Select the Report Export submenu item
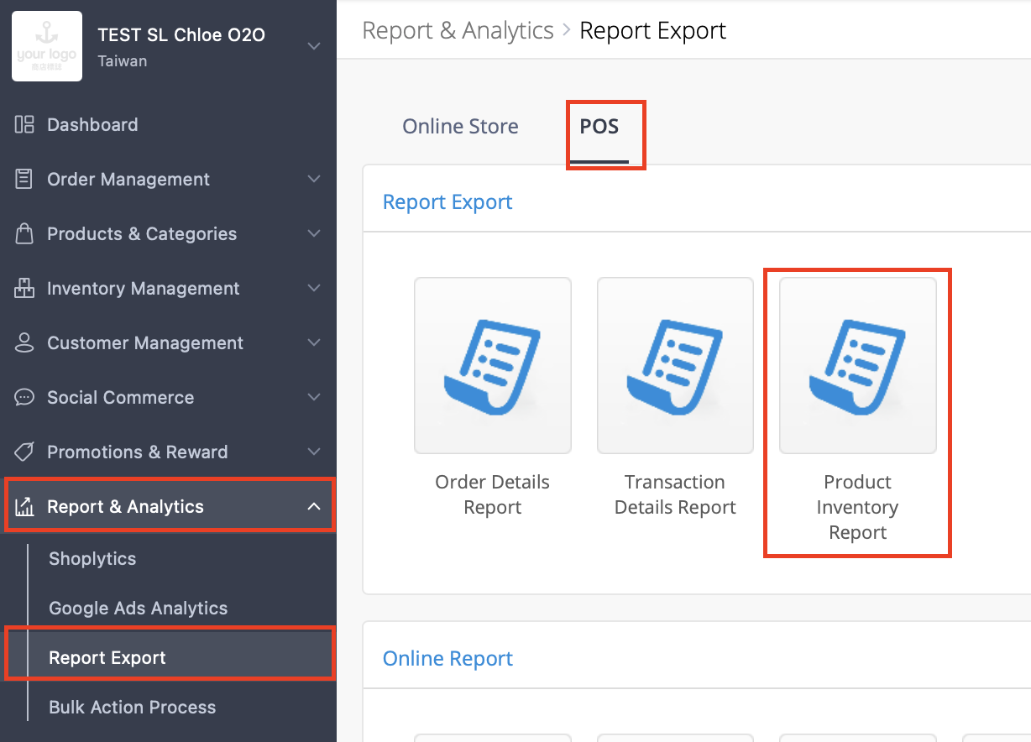Viewport: 1031px width, 742px height. coord(107,658)
